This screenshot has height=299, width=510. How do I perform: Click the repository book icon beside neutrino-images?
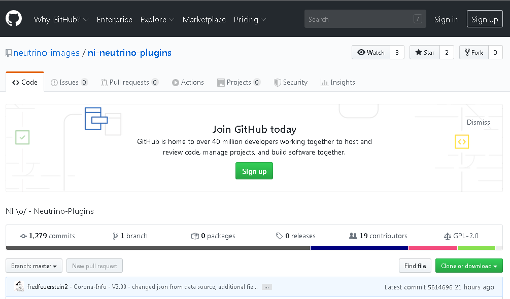point(9,53)
